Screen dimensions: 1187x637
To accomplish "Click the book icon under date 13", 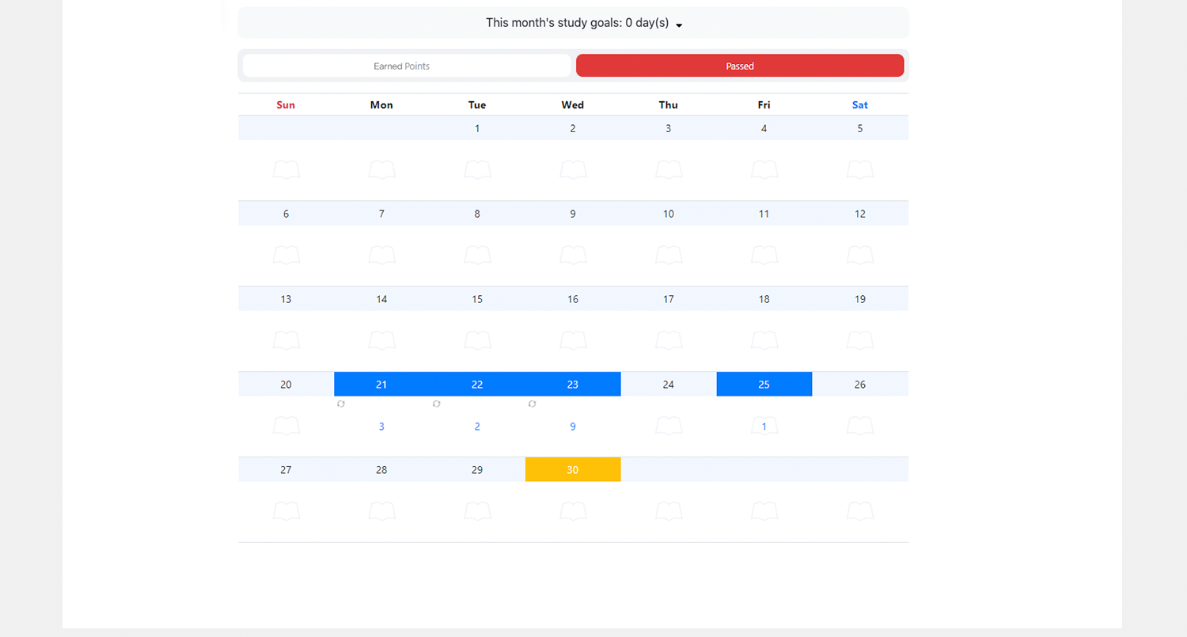I will coord(286,340).
